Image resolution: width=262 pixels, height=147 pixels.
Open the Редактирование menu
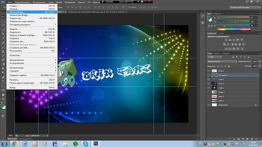coord(22,2)
